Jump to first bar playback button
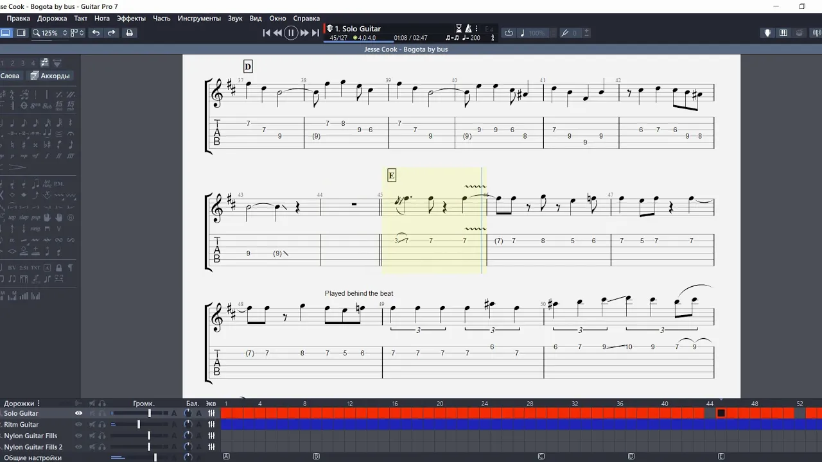This screenshot has width=822, height=462. point(267,33)
